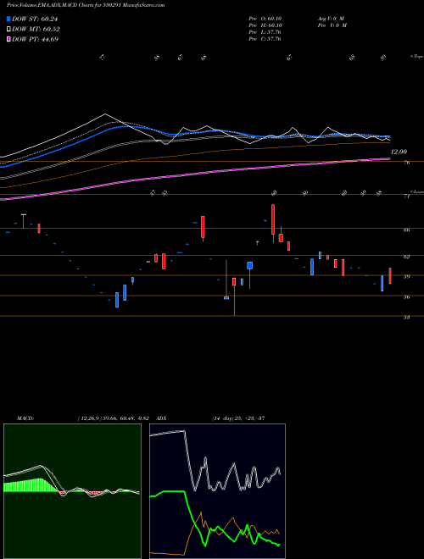
Task: Click the 'Pre V: 0 M' label
Action: click(x=332, y=25)
